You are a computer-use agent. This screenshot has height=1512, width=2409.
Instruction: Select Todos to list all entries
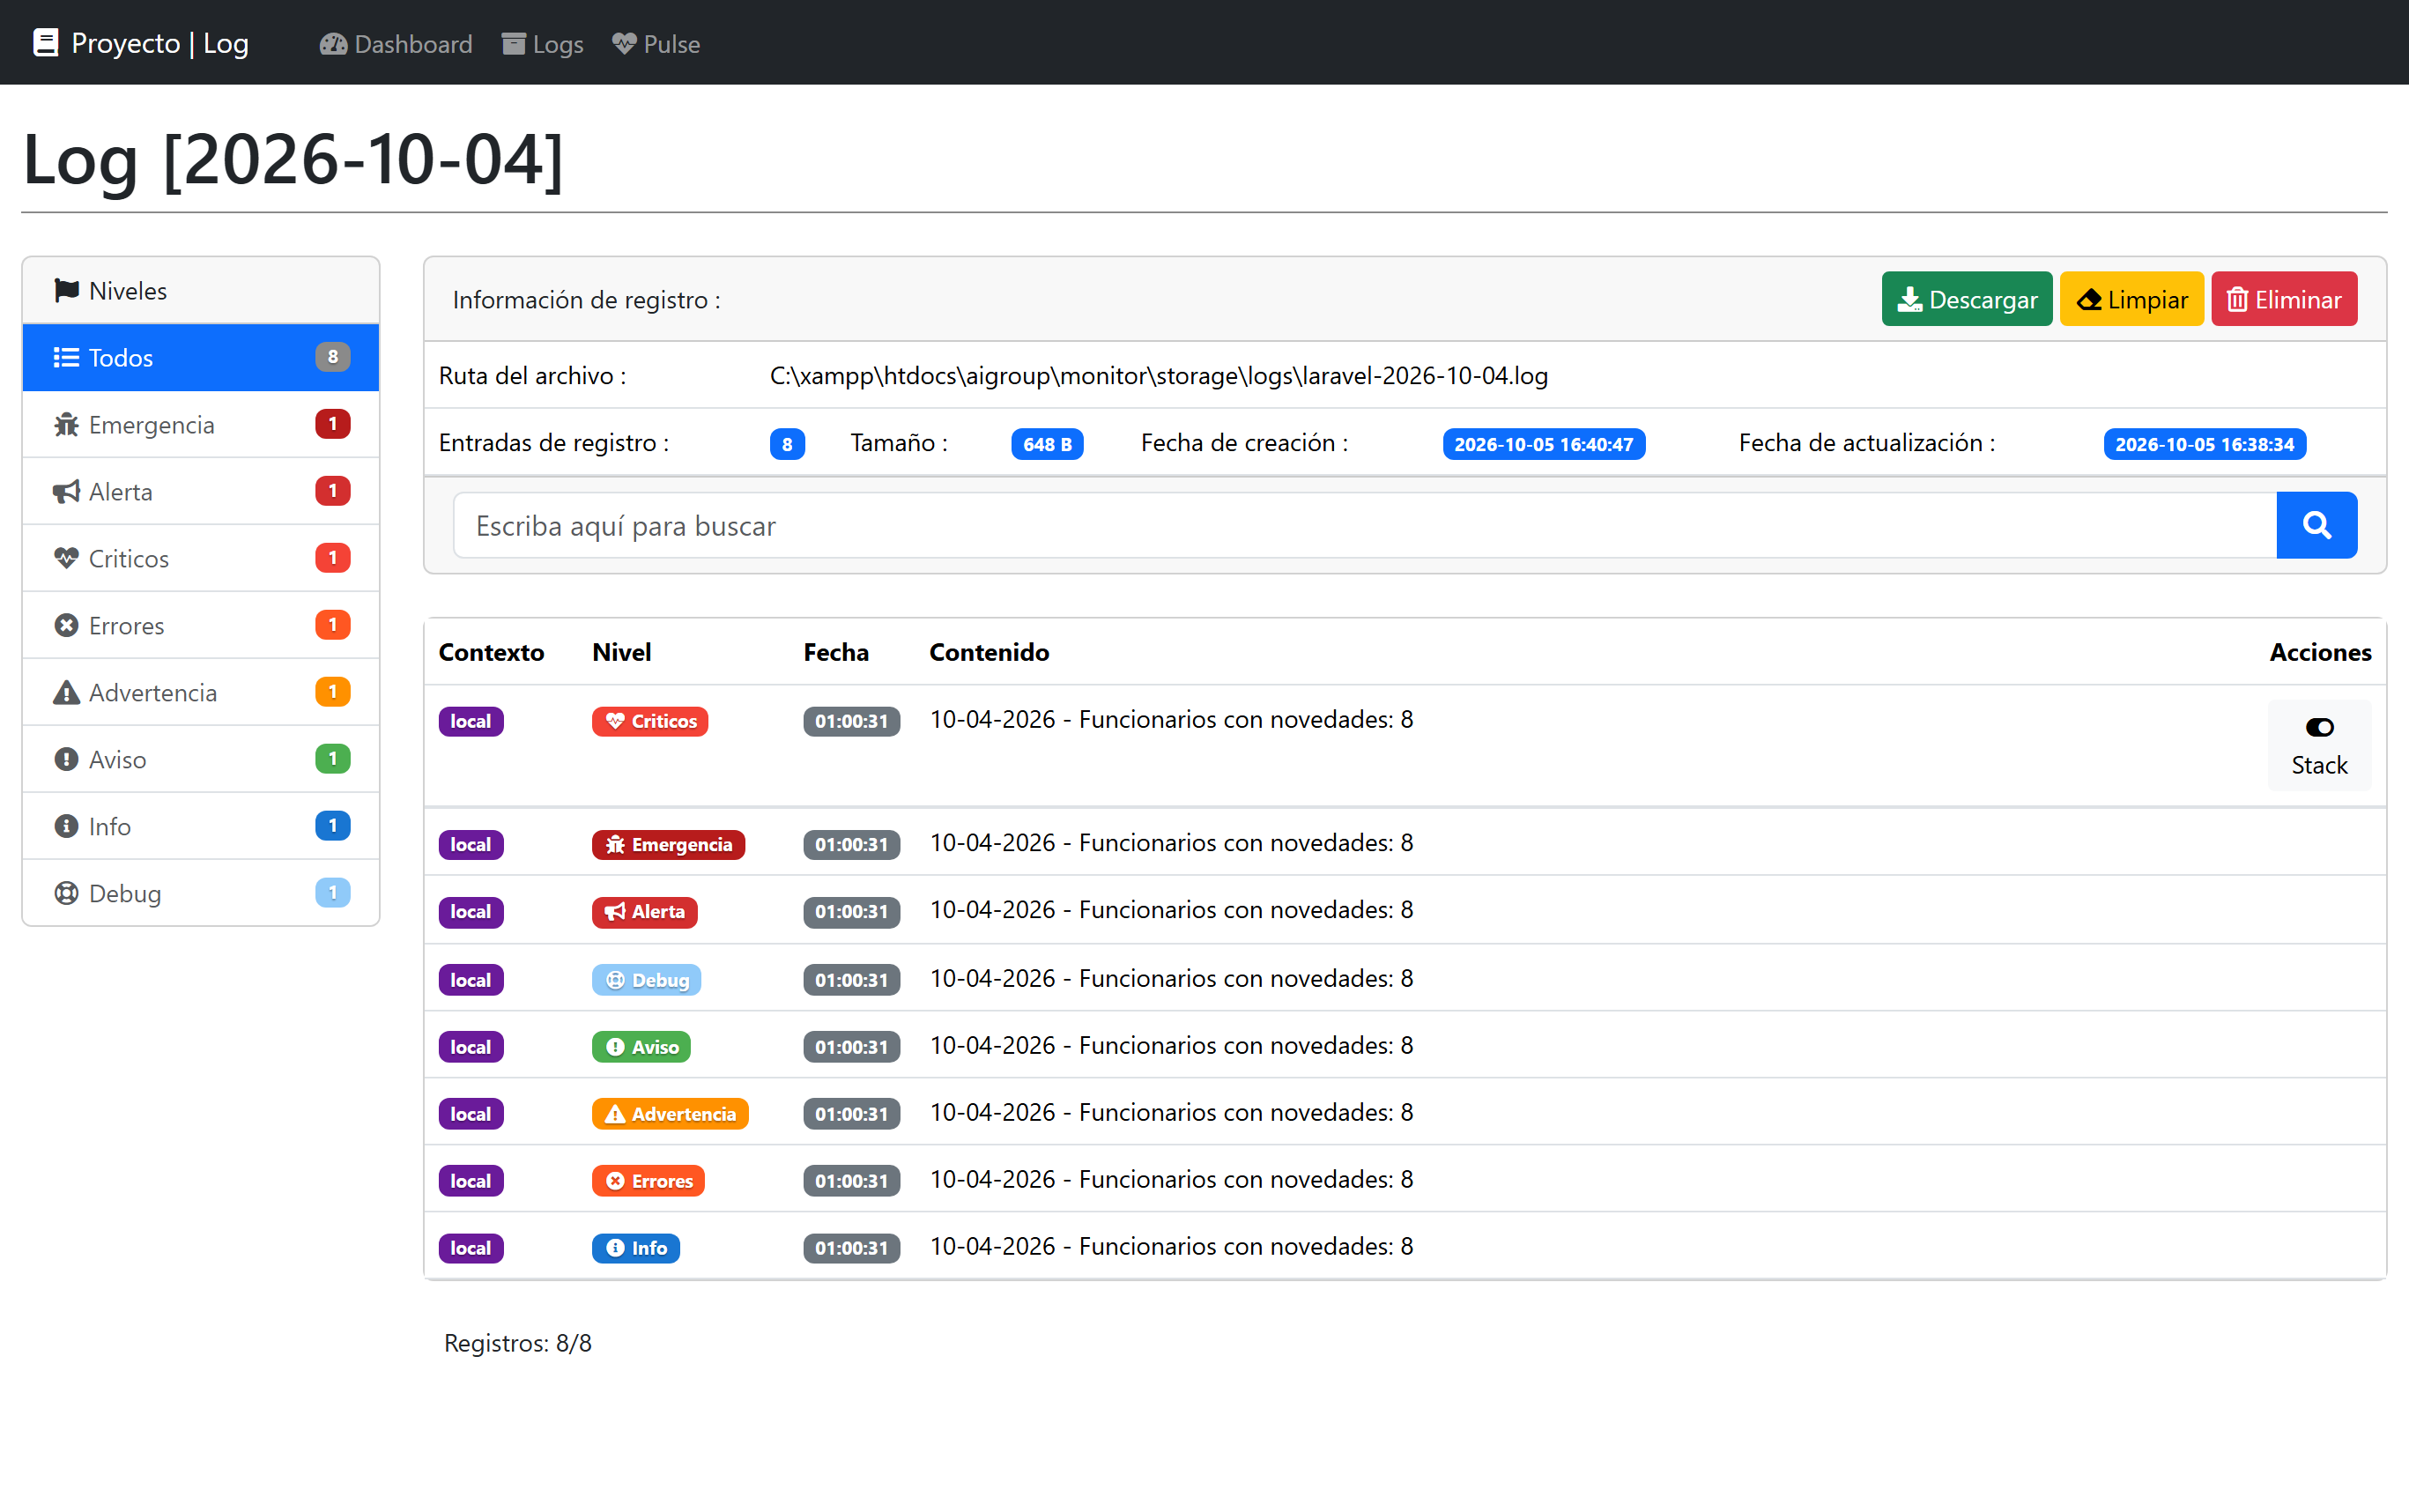pyautogui.click(x=201, y=357)
